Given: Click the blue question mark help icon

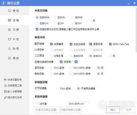Looking at the screenshot, I should [x=76, y=62].
